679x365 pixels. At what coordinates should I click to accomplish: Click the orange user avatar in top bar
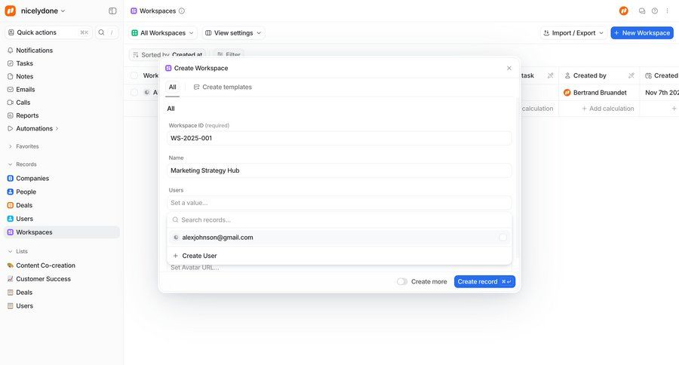pos(624,11)
